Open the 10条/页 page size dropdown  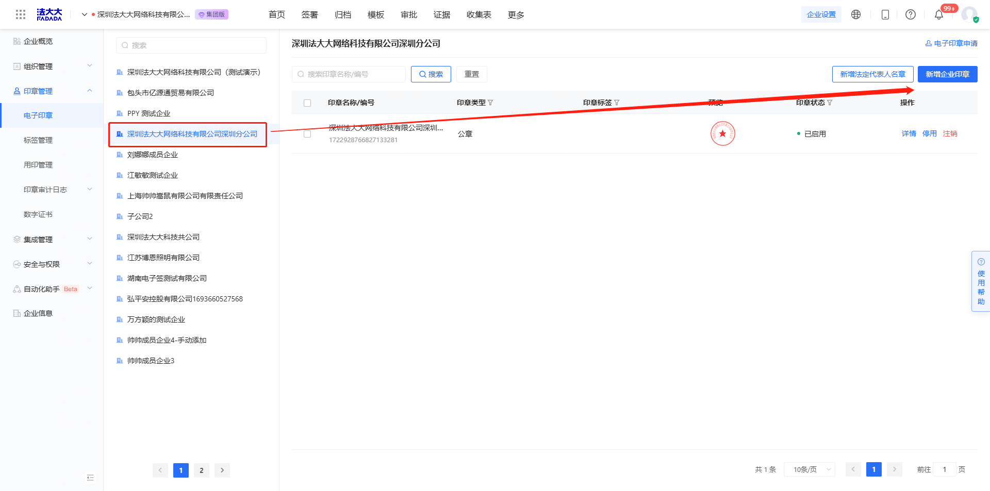(809, 469)
